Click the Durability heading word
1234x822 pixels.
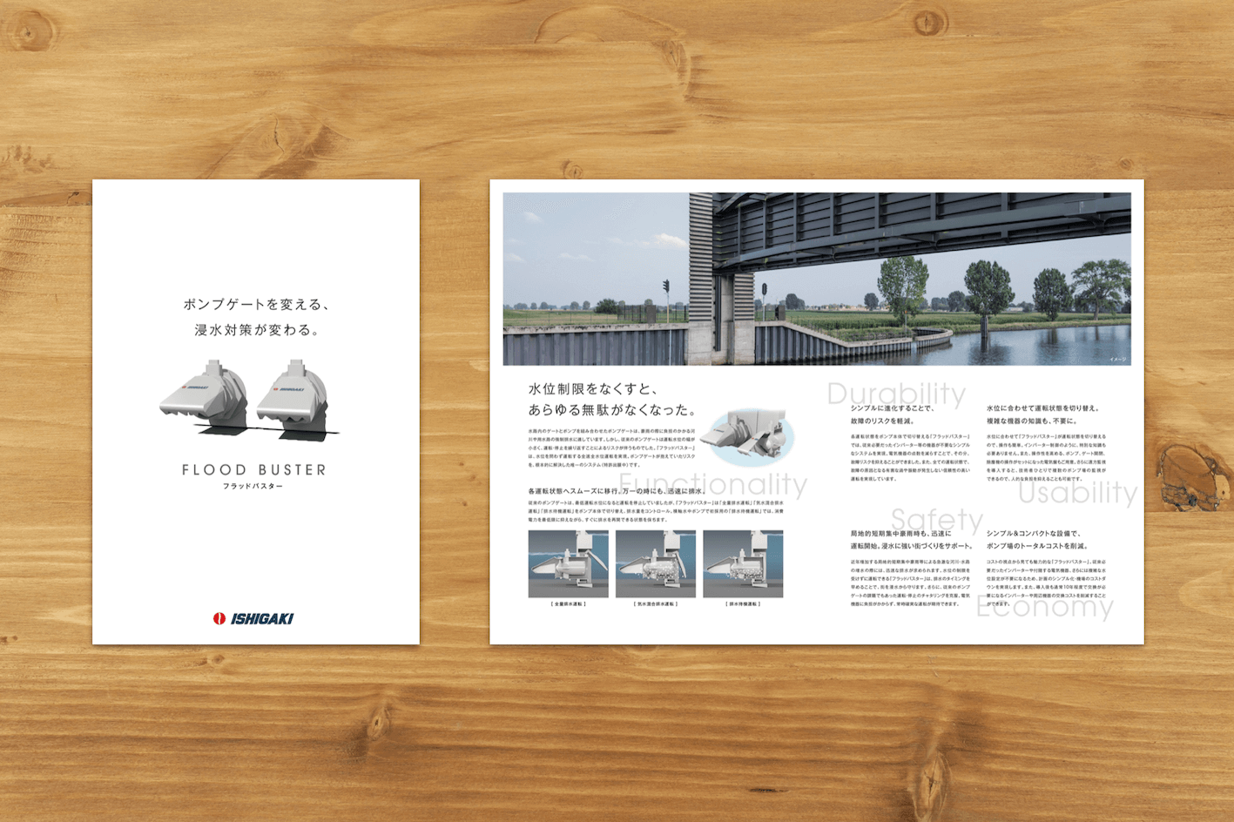click(896, 394)
